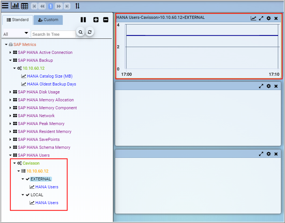Toggle LOCAL checkmark icon
The height and width of the screenshot is (223, 285).
(27, 195)
